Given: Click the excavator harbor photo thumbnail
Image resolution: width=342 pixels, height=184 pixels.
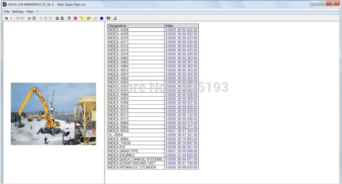Looking at the screenshot, I should coord(53,114).
